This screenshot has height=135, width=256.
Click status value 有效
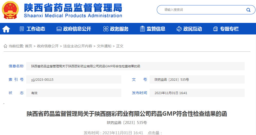[34, 93]
